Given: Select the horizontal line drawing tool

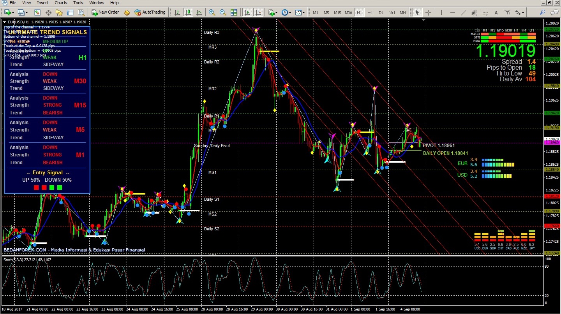Looking at the screenshot, I should coord(453,12).
